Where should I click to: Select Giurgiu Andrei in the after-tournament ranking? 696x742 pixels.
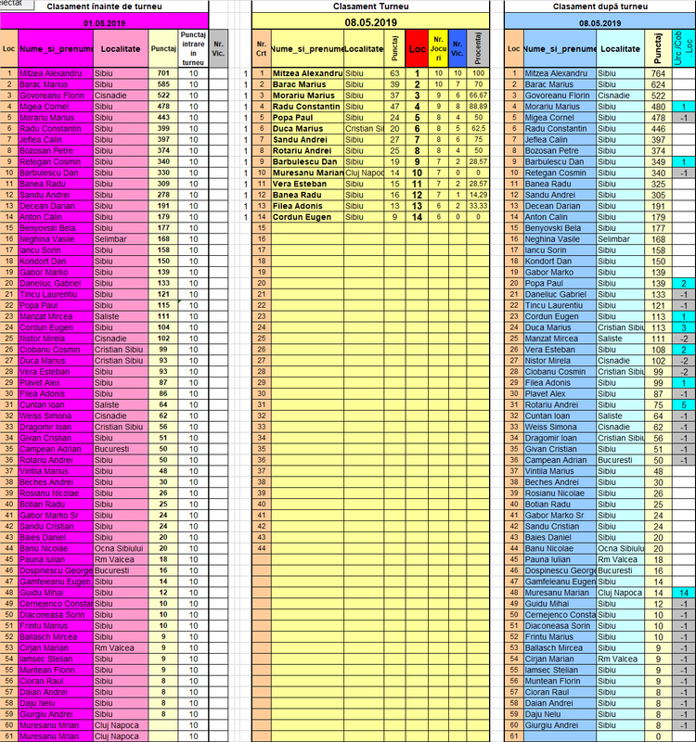pos(560,725)
